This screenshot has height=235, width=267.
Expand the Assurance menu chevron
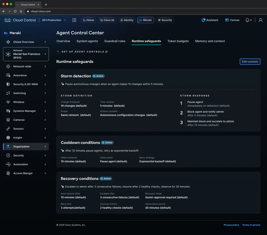(x=45, y=75)
